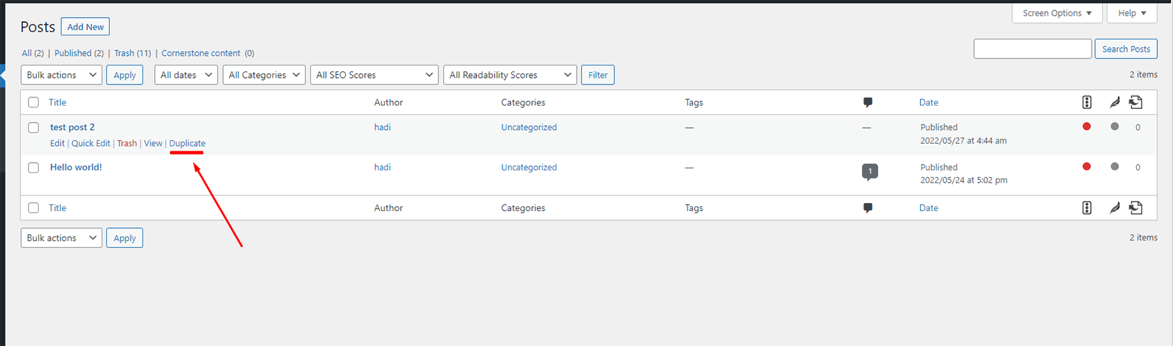The image size is (1173, 346).
Task: Click the top Apply button
Action: pos(125,75)
